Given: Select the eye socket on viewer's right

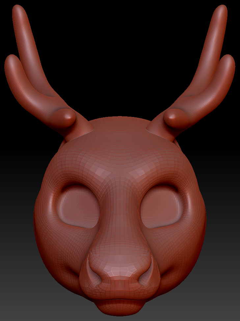Looking at the screenshot, I should [x=161, y=207].
